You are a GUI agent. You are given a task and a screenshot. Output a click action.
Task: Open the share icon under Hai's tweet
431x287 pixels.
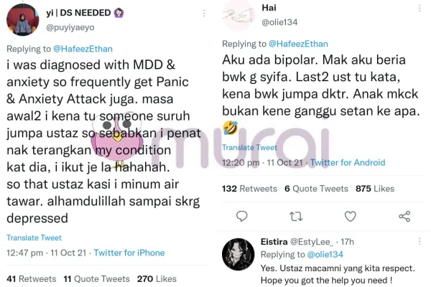coord(404,217)
